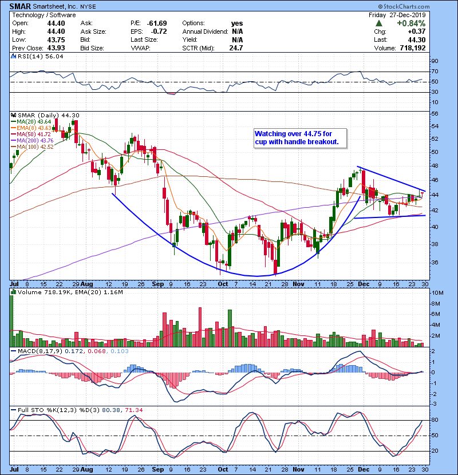The image size is (458, 475).
Task: Click the "90" RSI axis label
Action: 435,61
